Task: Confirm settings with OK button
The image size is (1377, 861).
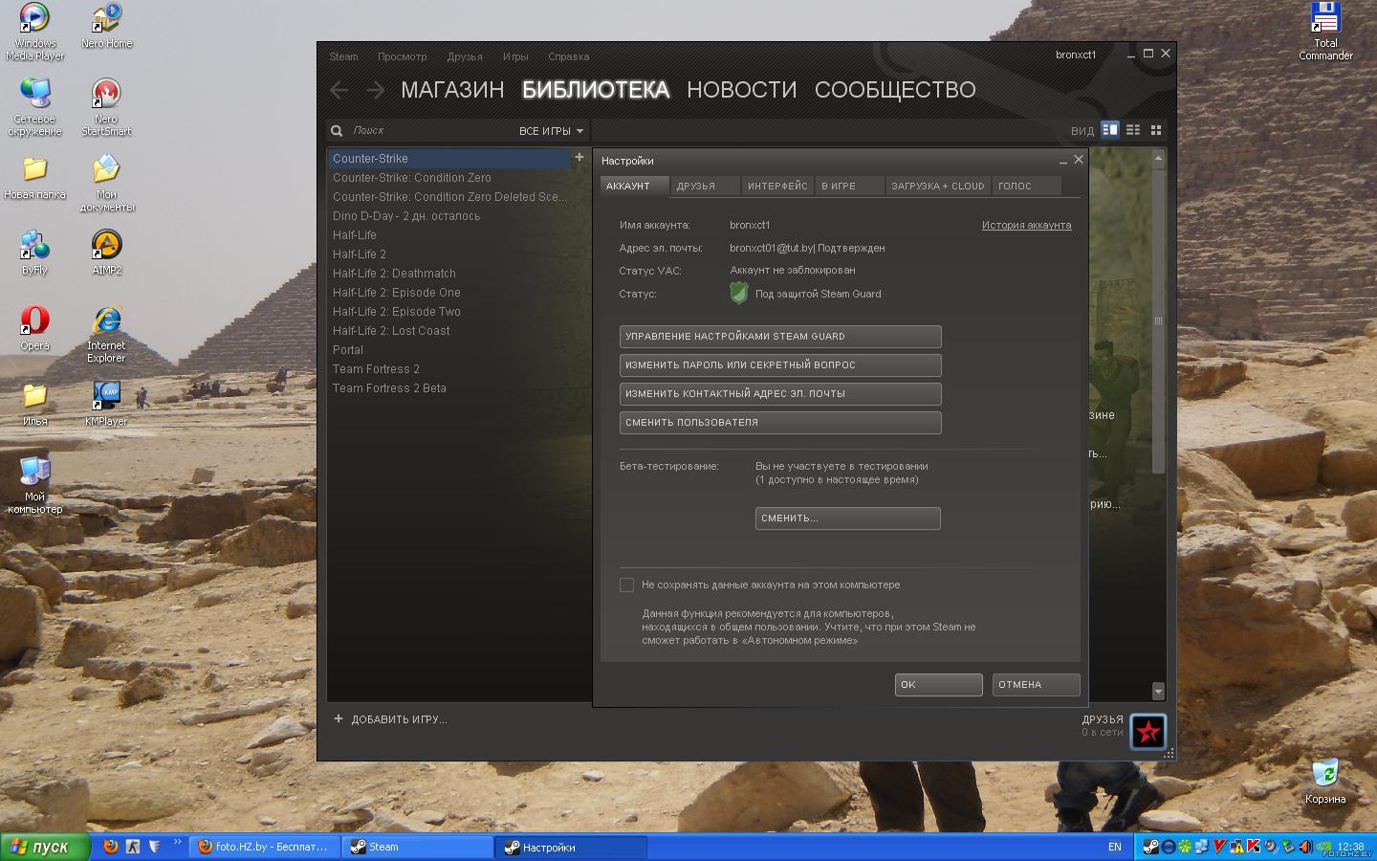Action: (x=938, y=685)
